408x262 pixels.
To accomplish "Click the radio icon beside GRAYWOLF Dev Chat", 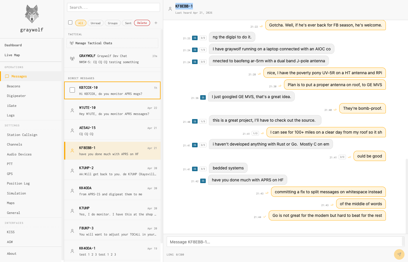I will [72, 59].
